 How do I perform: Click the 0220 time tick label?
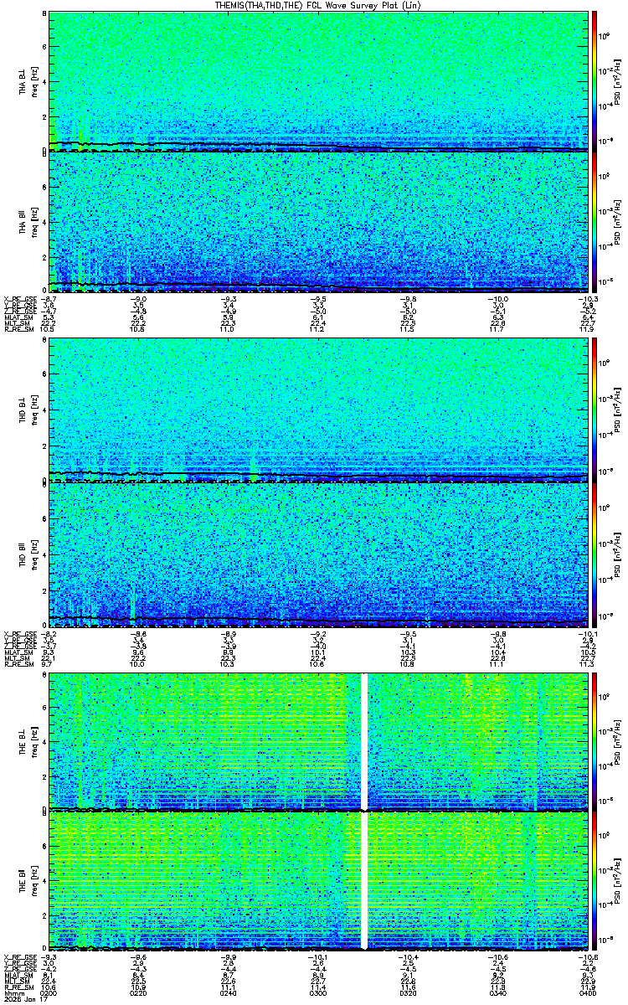click(x=139, y=992)
